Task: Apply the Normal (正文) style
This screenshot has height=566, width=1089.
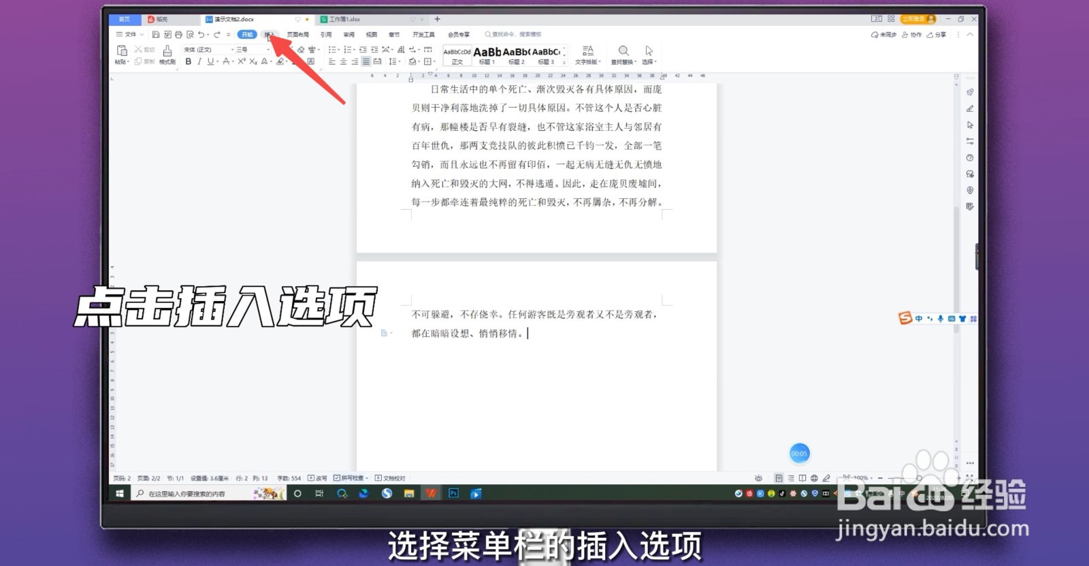Action: pyautogui.click(x=457, y=55)
